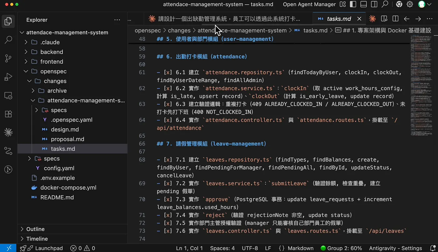This screenshot has width=438, height=252.
Task: Open the Run and Debug view
Action: click(x=8, y=77)
